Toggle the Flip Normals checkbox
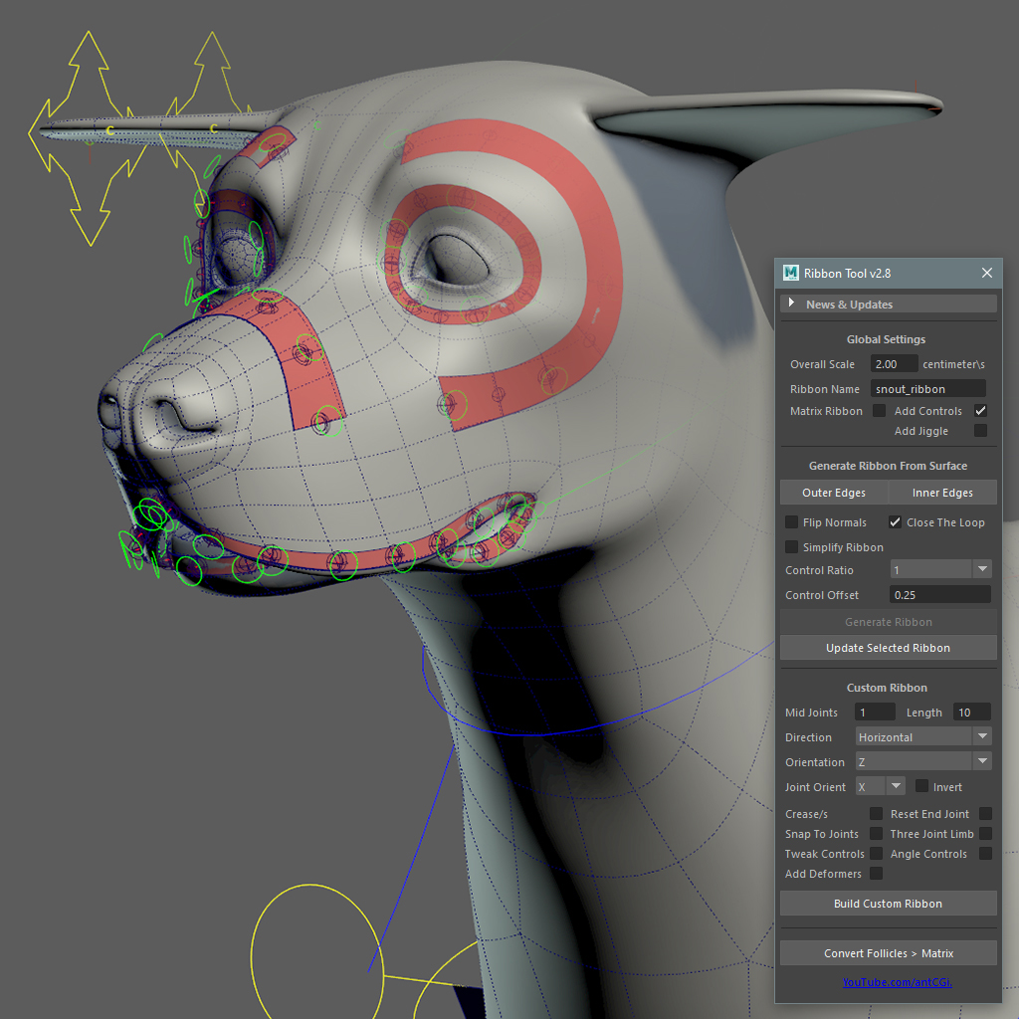The height and width of the screenshot is (1019, 1019). coord(791,522)
